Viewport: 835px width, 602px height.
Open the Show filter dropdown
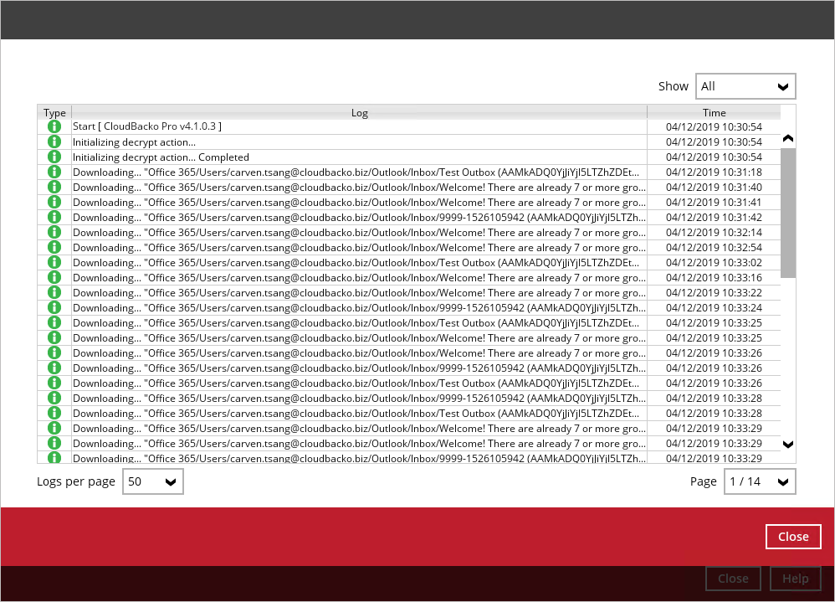coord(745,86)
